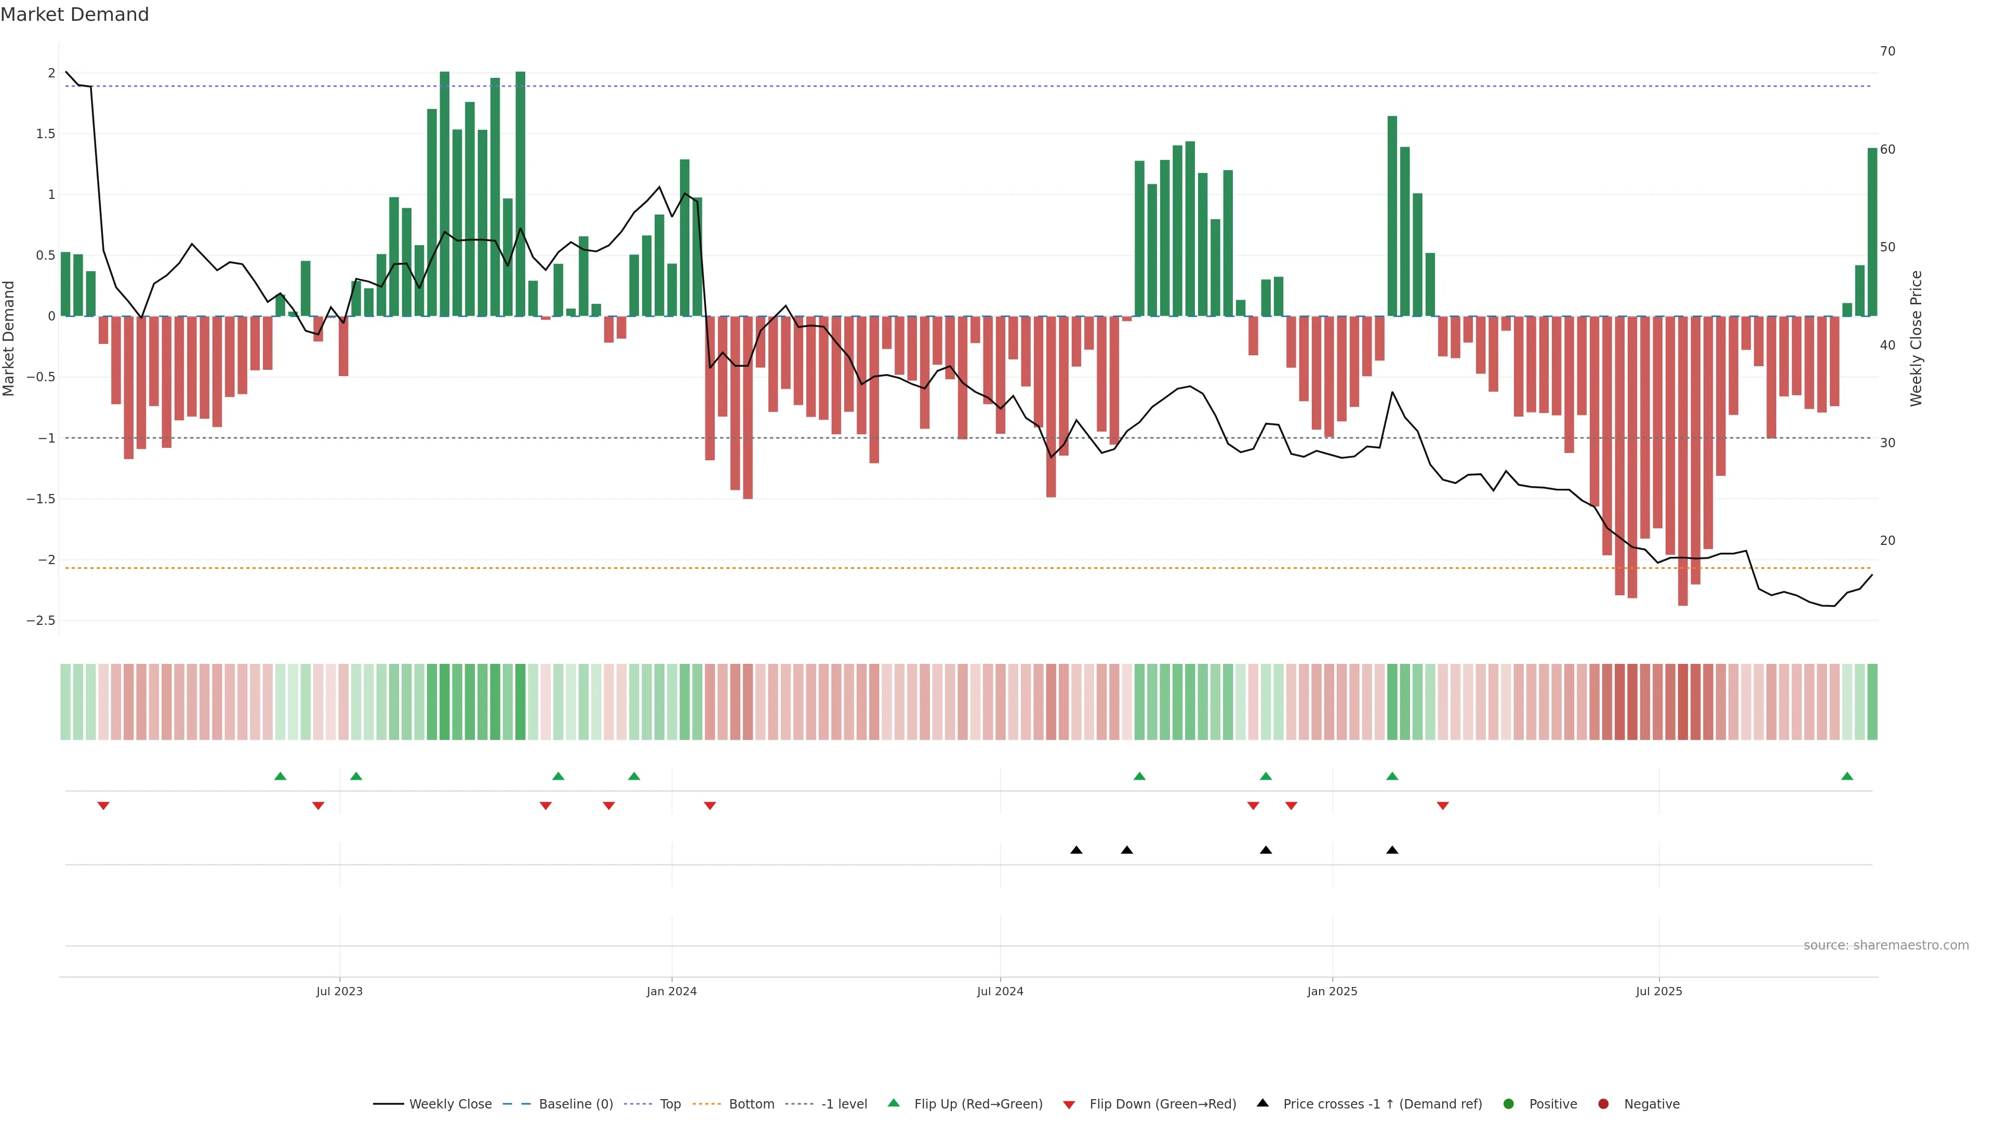The width and height of the screenshot is (1995, 1122).
Task: Click the Market Demand chart title
Action: tap(74, 15)
